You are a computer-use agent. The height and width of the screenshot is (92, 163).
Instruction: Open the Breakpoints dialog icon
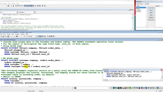[x=40, y=6]
